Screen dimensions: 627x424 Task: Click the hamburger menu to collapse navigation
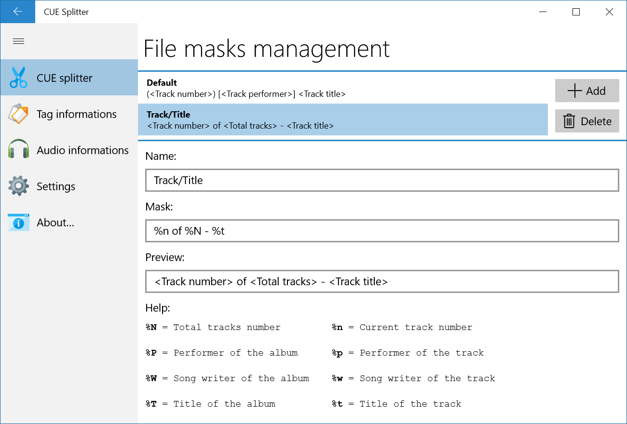click(x=18, y=41)
